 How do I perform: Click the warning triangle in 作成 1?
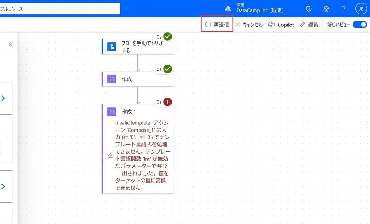[x=110, y=155]
